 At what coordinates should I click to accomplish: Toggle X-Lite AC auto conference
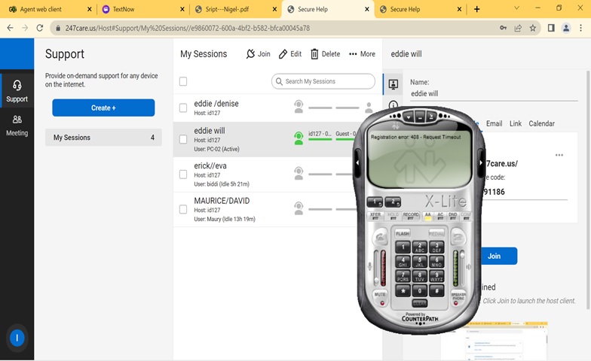coord(440,216)
